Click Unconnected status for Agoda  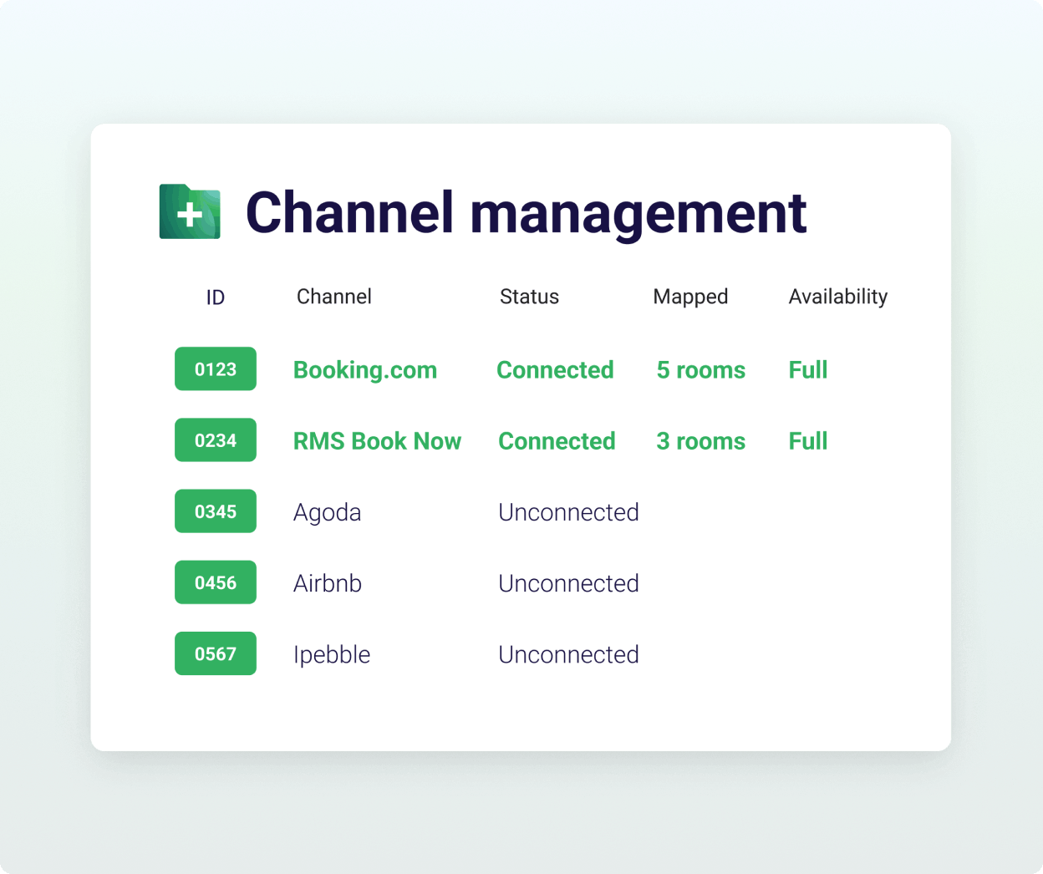tap(568, 512)
